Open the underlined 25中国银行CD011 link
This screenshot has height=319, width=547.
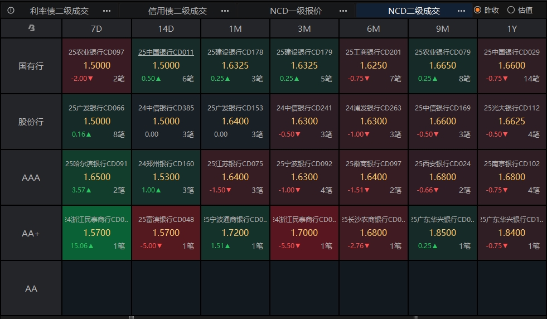[166, 52]
